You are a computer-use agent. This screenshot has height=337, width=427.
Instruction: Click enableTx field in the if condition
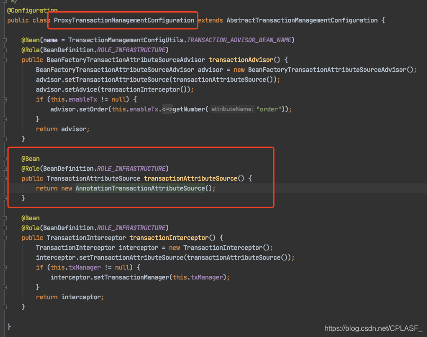point(83,99)
